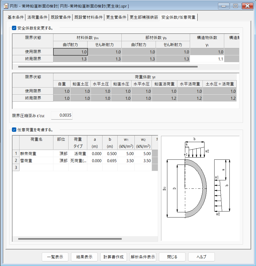Toggle 任意荷重を考慮する checkbox
This screenshot has height=266, width=256.
click(x=14, y=130)
